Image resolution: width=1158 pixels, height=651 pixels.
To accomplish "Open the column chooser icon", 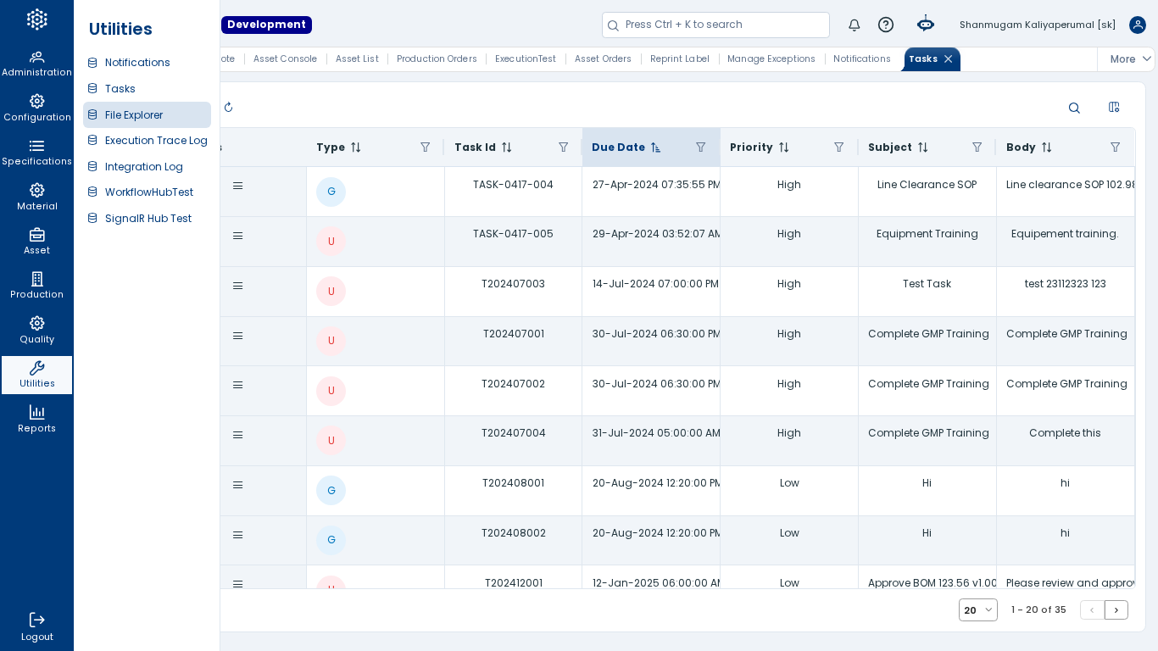I will pyautogui.click(x=1114, y=107).
